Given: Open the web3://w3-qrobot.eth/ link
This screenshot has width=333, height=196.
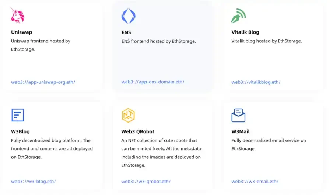Looking at the screenshot, I should (146, 181).
